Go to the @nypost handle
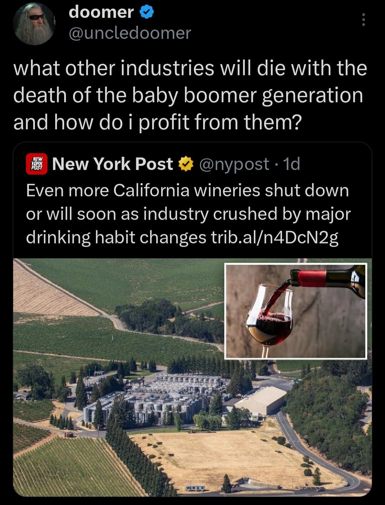Screen dimensions: 385x505 234,164
